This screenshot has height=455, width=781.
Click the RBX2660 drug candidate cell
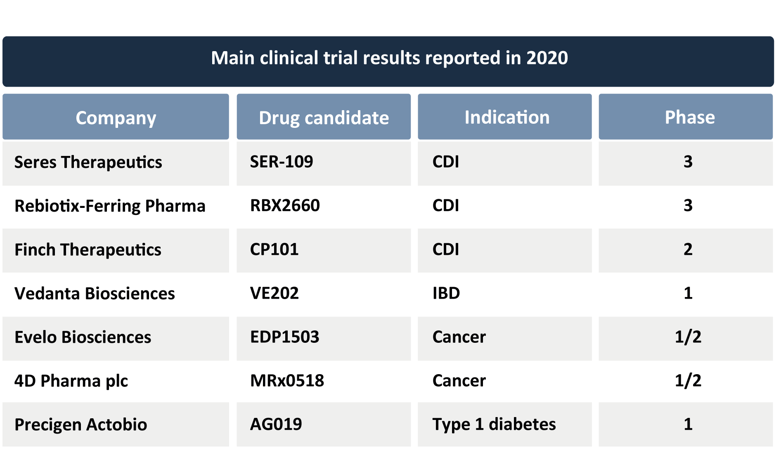click(285, 205)
